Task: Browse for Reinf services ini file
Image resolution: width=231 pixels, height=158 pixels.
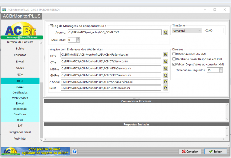Action: pyautogui.click(x=166, y=88)
